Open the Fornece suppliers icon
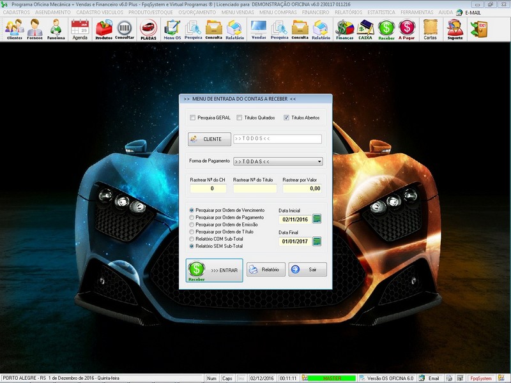 [34, 29]
